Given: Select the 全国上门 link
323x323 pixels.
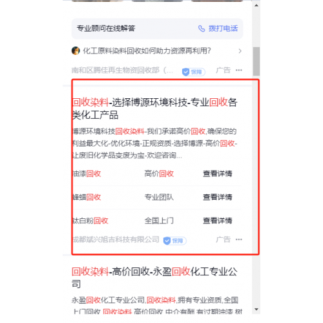Looking at the screenshot, I should pyautogui.click(x=159, y=220).
